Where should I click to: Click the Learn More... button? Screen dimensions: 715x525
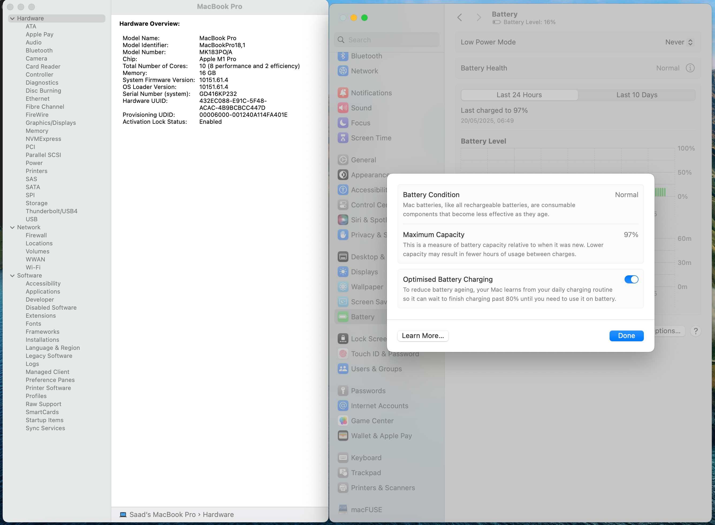[423, 336]
